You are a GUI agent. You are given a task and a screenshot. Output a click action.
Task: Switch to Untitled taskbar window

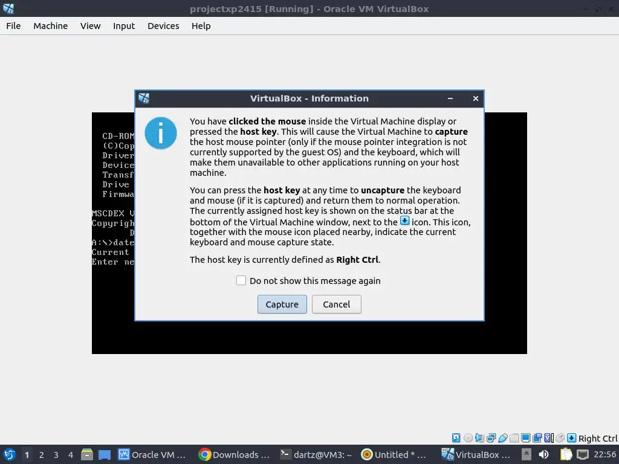[x=394, y=454]
